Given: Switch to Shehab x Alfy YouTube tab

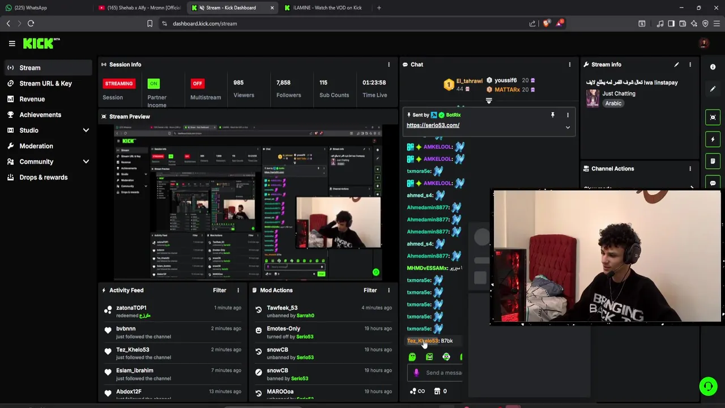Looking at the screenshot, I should coord(139,8).
